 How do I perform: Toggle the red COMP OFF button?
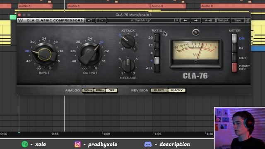click(x=234, y=67)
